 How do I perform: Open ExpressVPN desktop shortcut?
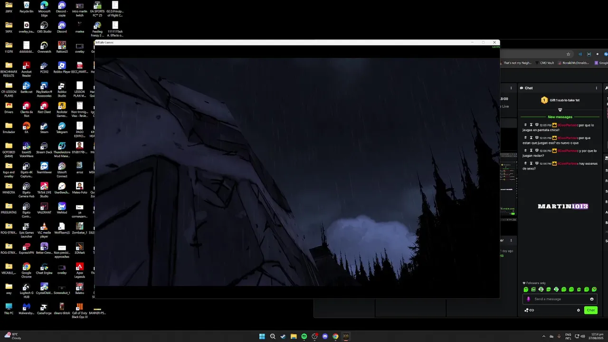point(27,248)
